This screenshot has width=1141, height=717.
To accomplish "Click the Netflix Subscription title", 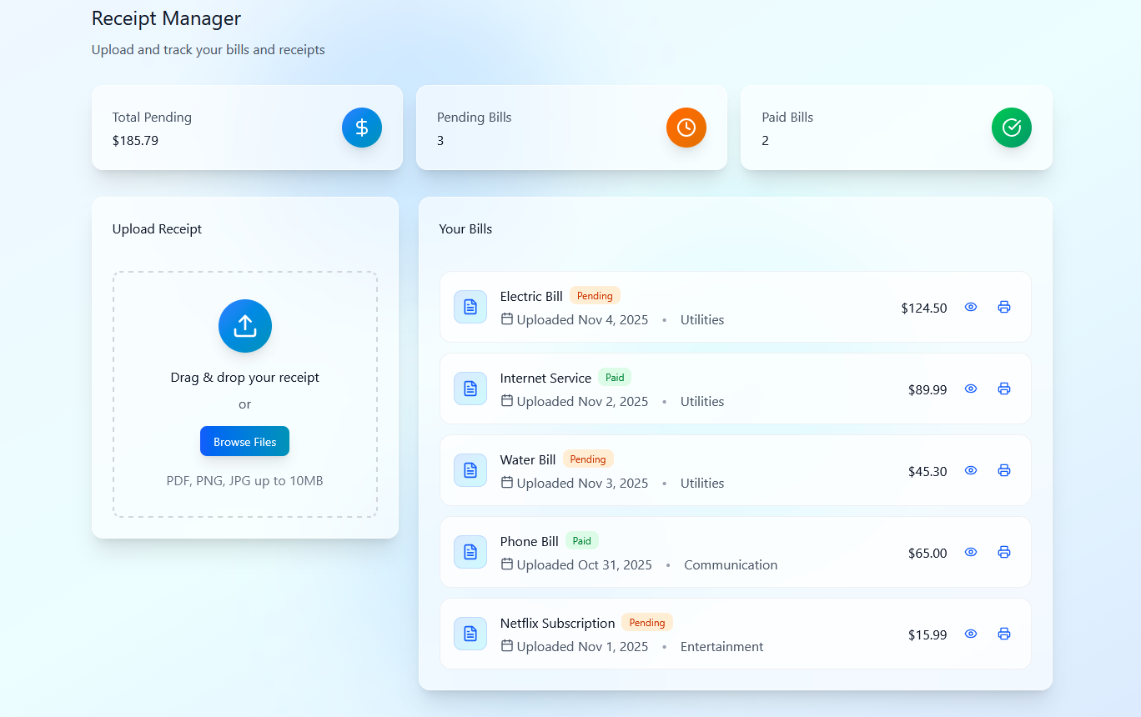I will pos(558,624).
